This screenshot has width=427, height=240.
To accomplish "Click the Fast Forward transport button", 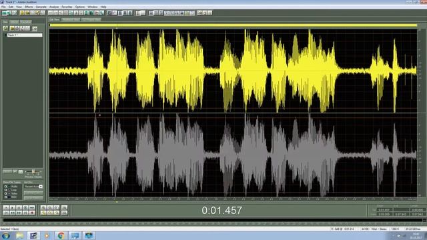I will pyautogui.click(x=19, y=213).
